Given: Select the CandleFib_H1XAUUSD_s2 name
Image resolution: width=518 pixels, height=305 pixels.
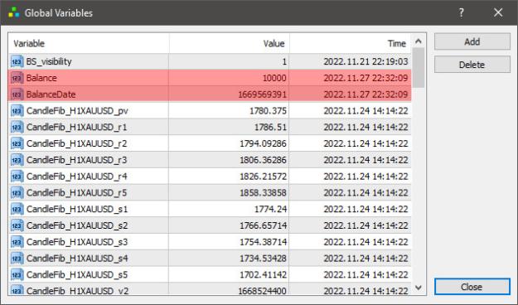Looking at the screenshot, I should 77,225.
